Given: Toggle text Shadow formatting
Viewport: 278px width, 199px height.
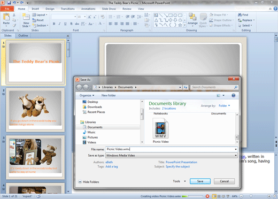Looking at the screenshot, I should (71, 24).
